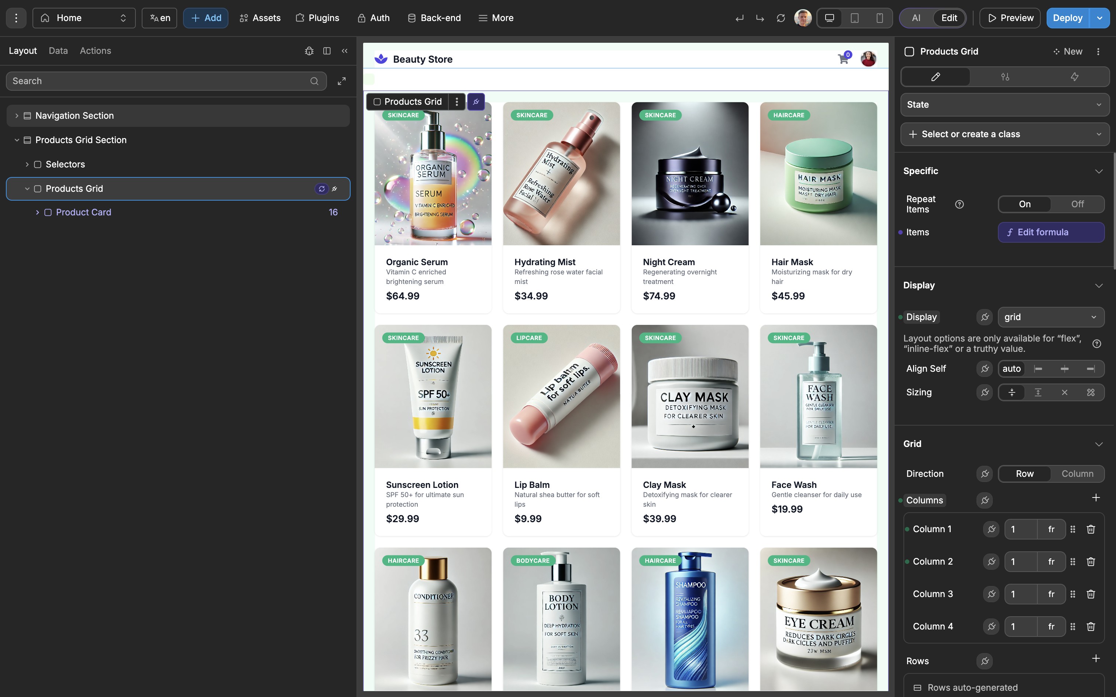The width and height of the screenshot is (1116, 697).
Task: Switch to the Actions tab
Action: (96, 51)
